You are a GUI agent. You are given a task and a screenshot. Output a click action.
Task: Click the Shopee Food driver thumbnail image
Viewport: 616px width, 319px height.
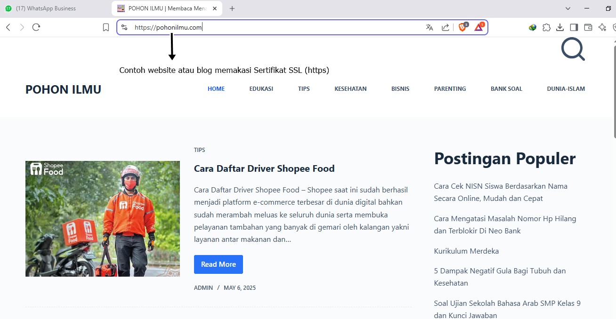point(103,219)
